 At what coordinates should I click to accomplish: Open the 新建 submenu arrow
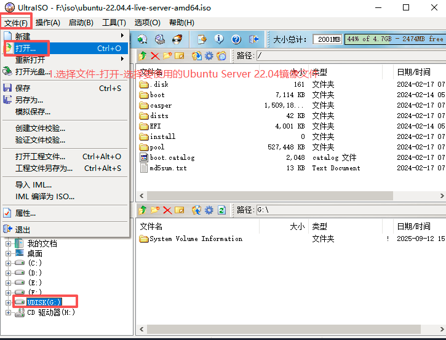pos(122,36)
